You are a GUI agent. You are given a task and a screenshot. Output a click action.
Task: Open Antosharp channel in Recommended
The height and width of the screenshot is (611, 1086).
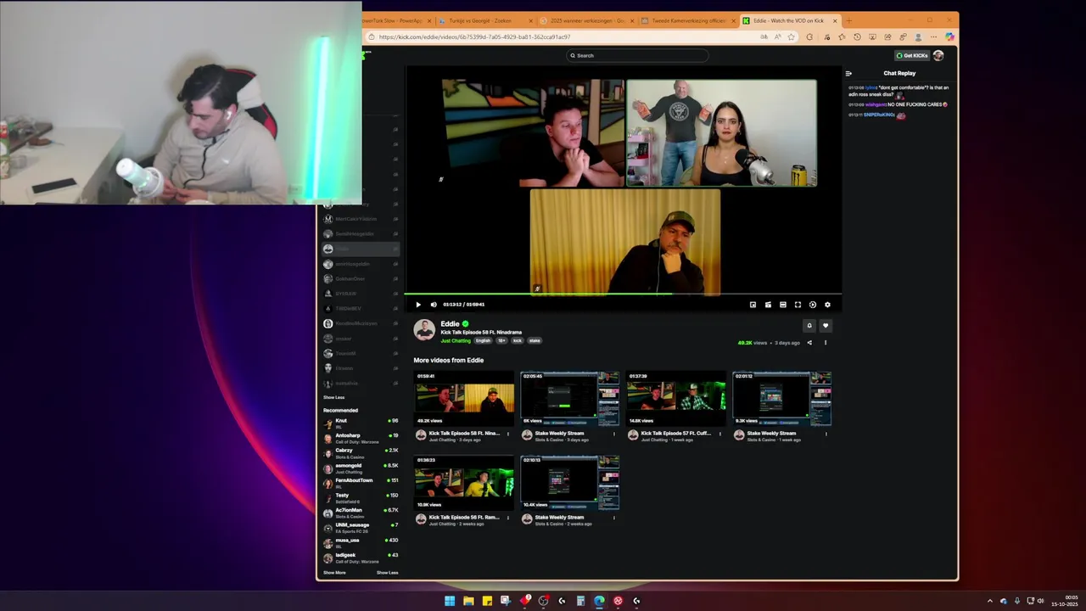[361, 438]
